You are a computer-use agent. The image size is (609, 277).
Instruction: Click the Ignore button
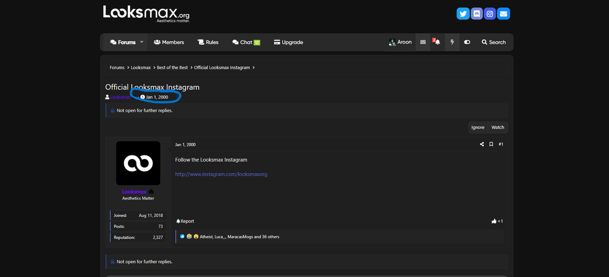(477, 127)
